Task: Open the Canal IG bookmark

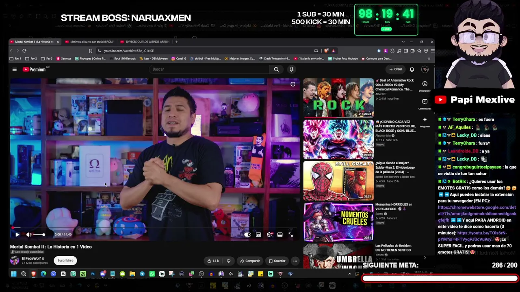Action: [179, 58]
